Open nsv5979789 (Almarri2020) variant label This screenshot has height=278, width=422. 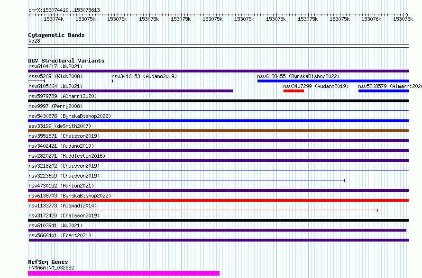pos(63,96)
